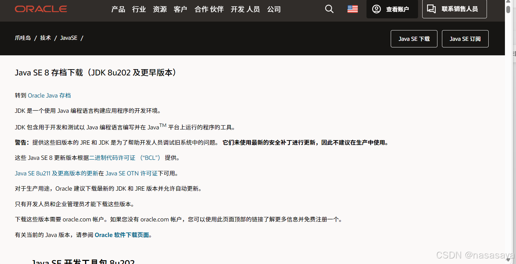Open the 开发 人员 menu
The height and width of the screenshot is (264, 516).
[245, 9]
